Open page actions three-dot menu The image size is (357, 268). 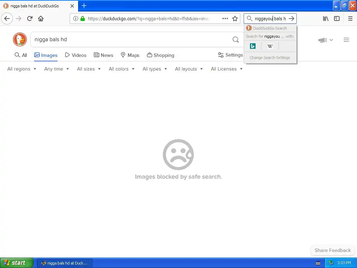[225, 19]
